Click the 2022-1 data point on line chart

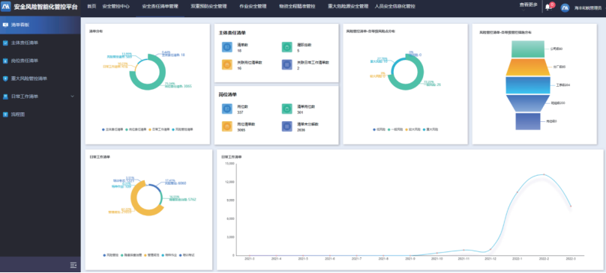tap(517, 191)
